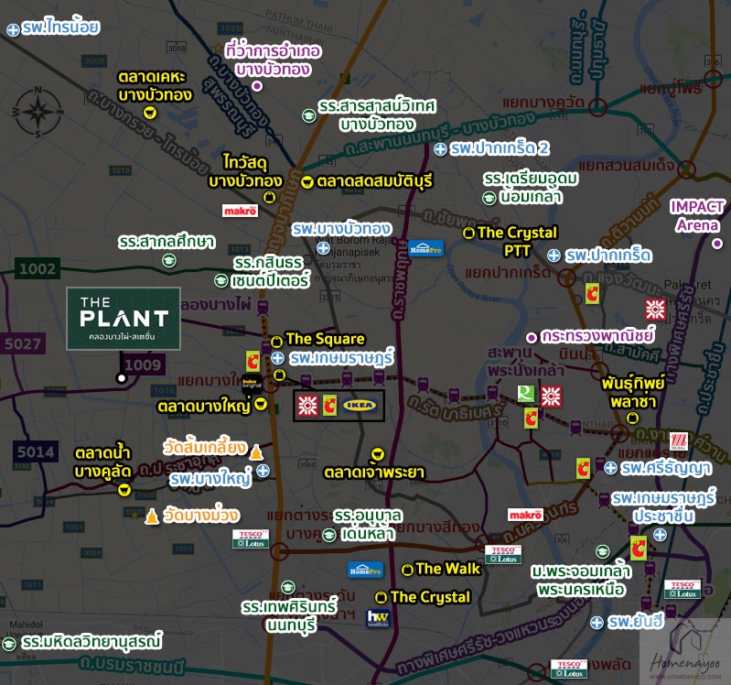
Task: Click the รพ.ไทรน้อย label
Action: click(x=60, y=27)
